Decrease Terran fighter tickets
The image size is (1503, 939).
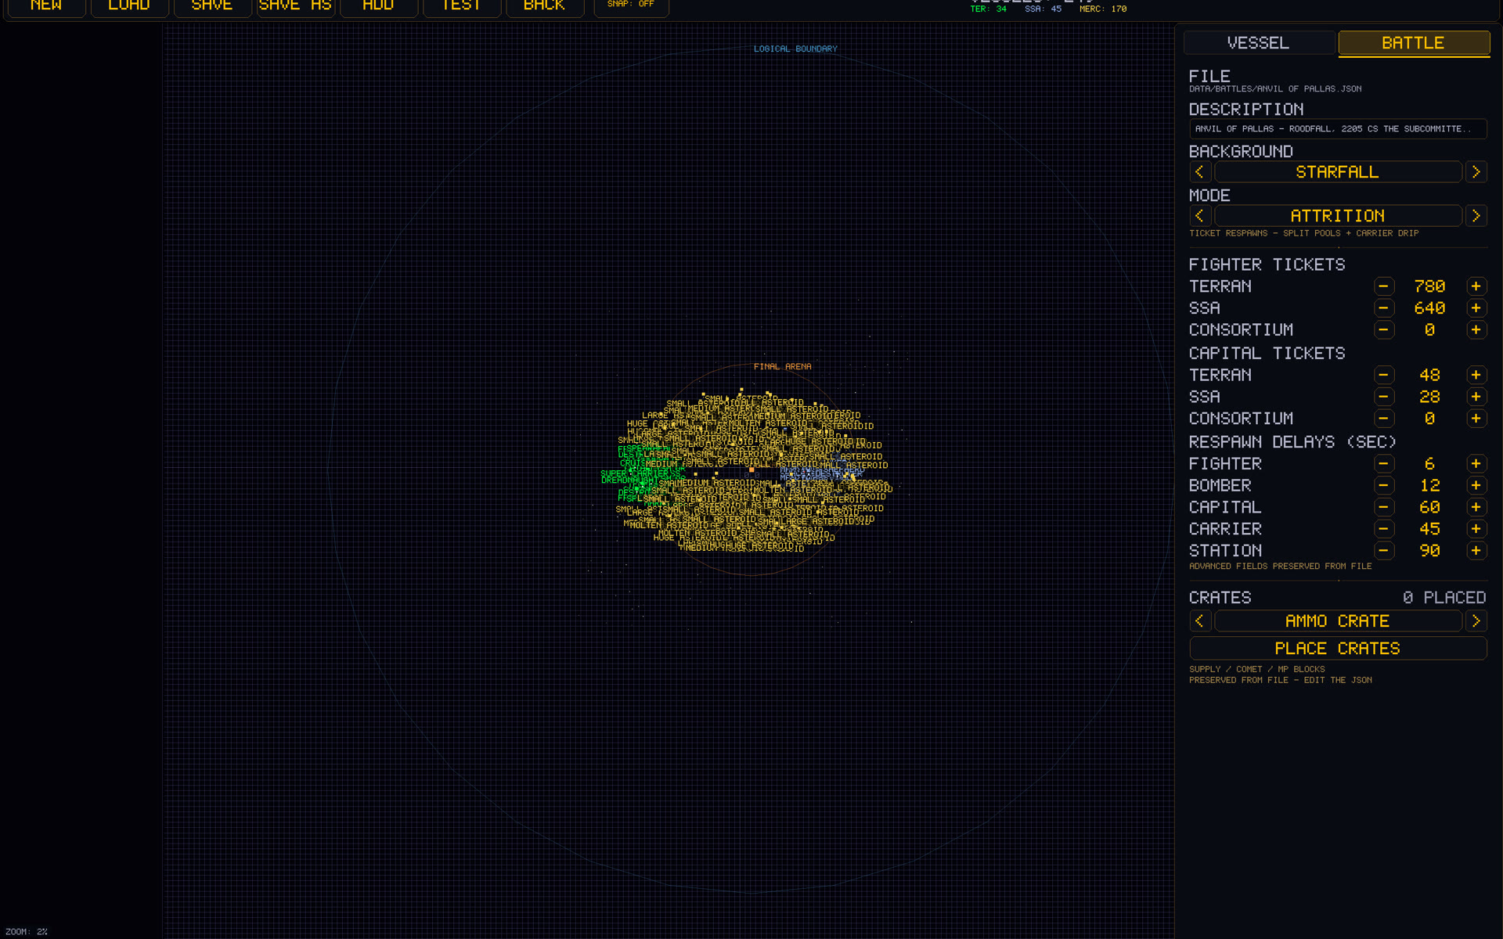(1384, 286)
